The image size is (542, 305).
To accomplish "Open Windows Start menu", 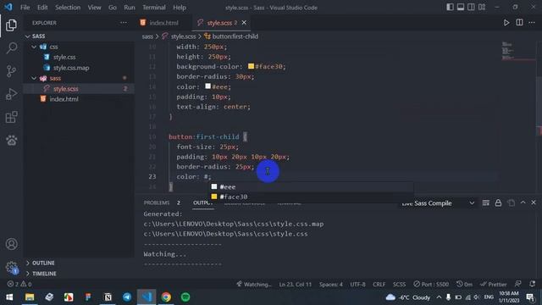I will click(x=9, y=297).
